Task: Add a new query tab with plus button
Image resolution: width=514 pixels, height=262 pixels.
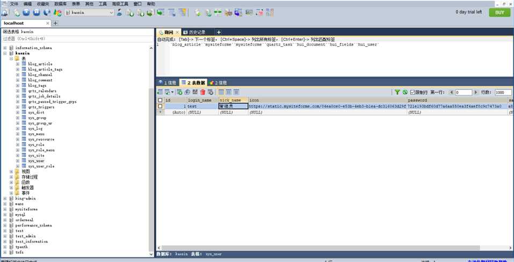Action: click(219, 32)
